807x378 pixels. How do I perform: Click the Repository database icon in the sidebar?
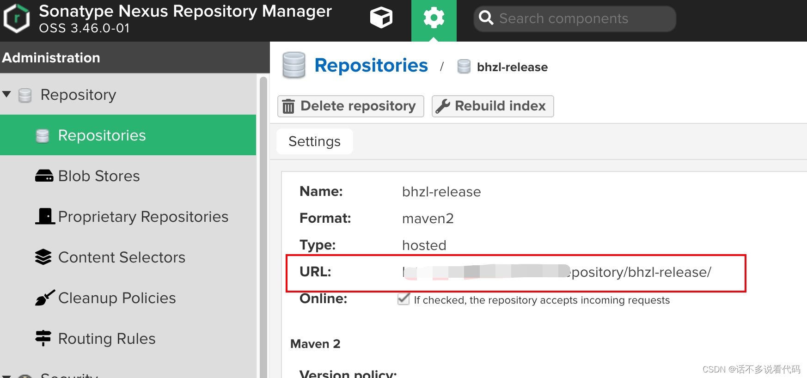pos(25,95)
